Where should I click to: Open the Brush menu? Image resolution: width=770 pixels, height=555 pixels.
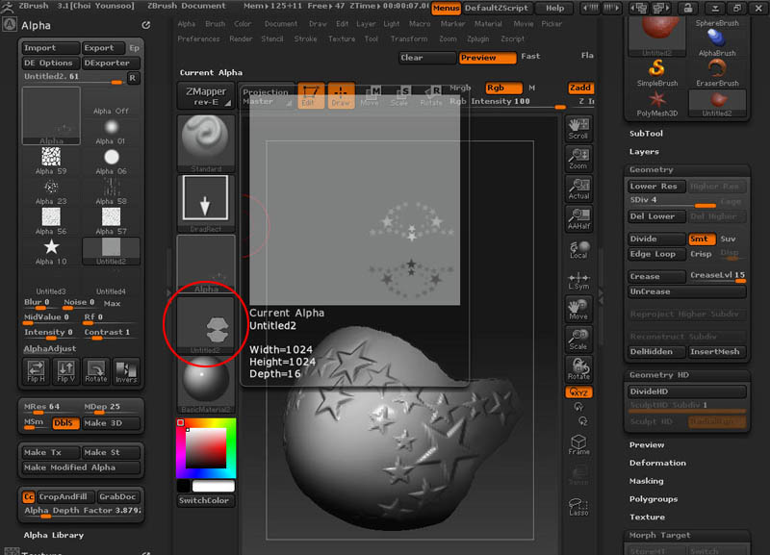(x=215, y=23)
